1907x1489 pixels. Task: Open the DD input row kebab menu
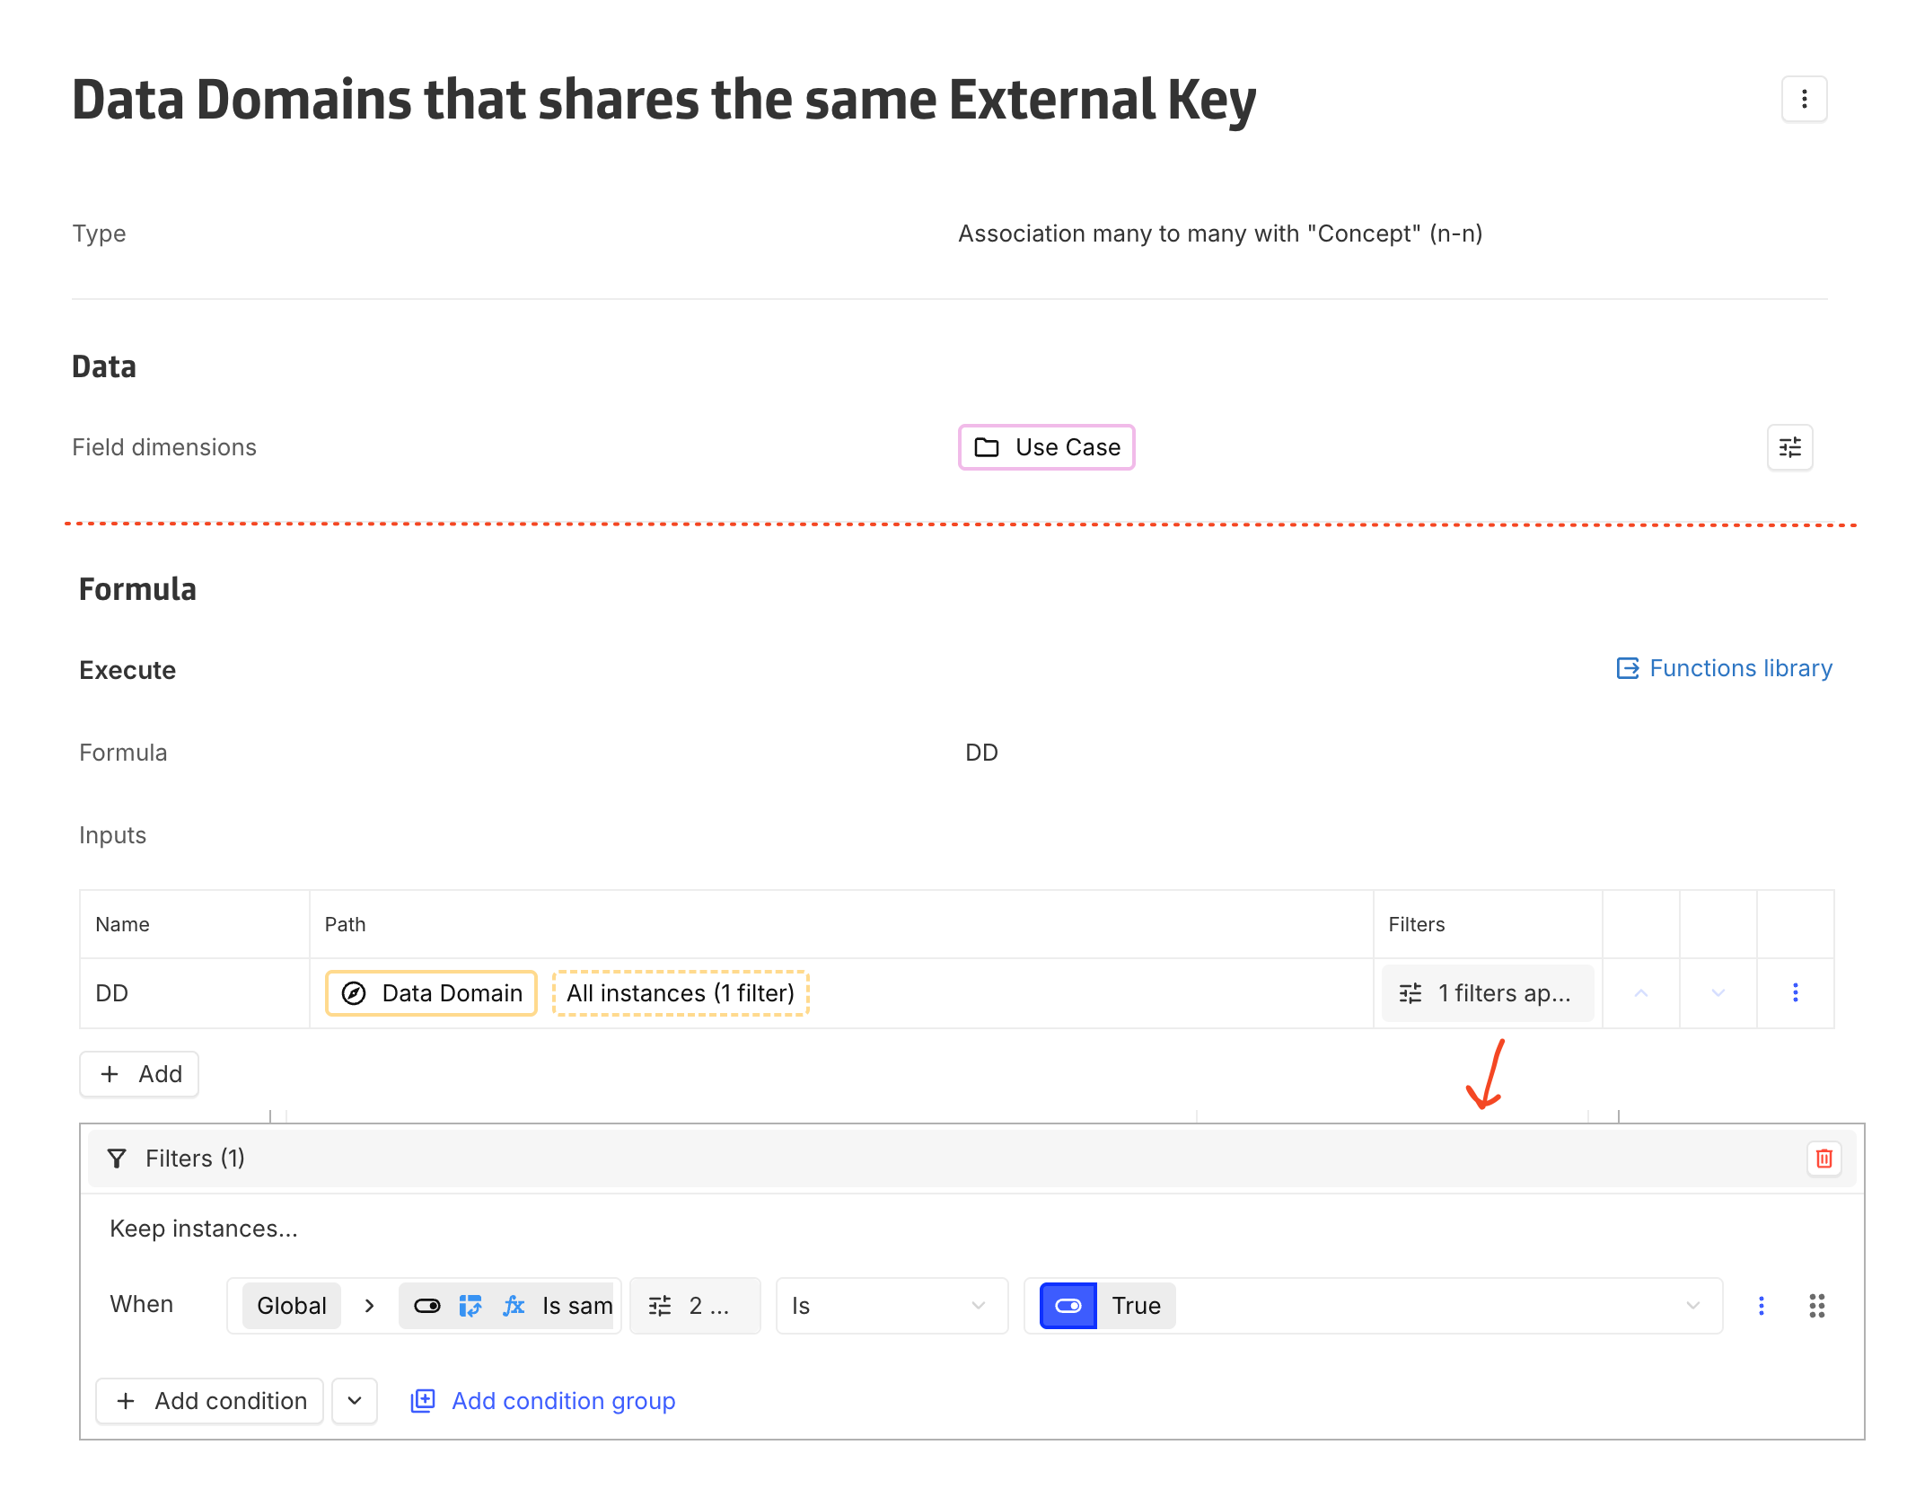tap(1795, 992)
